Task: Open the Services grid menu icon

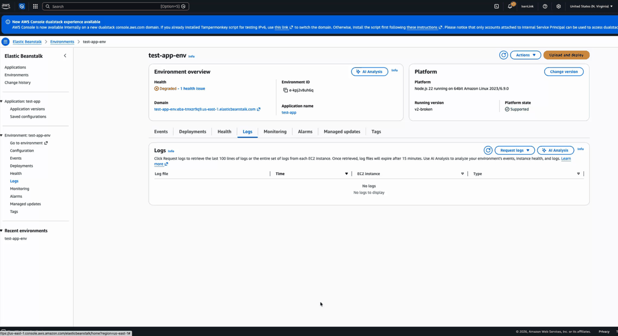Action: (x=34, y=6)
